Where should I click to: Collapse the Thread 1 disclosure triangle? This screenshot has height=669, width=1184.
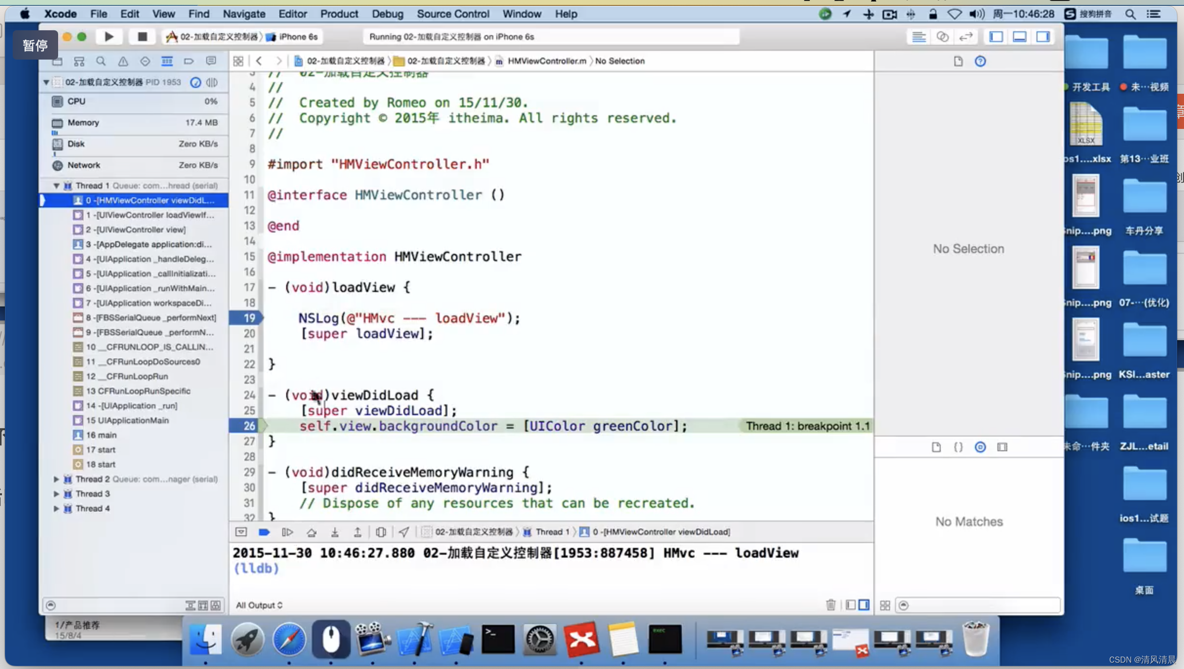pos(56,186)
